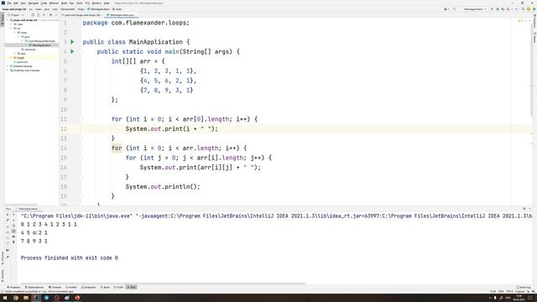
Task: Expand the target folder in tree
Action: point(11,58)
